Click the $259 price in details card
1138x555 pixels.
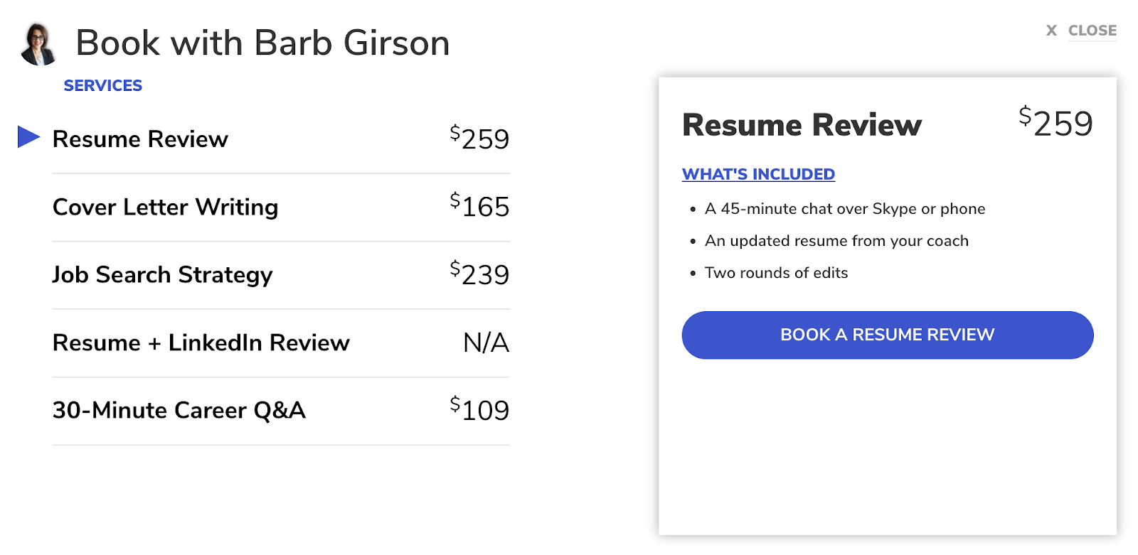coord(1055,122)
